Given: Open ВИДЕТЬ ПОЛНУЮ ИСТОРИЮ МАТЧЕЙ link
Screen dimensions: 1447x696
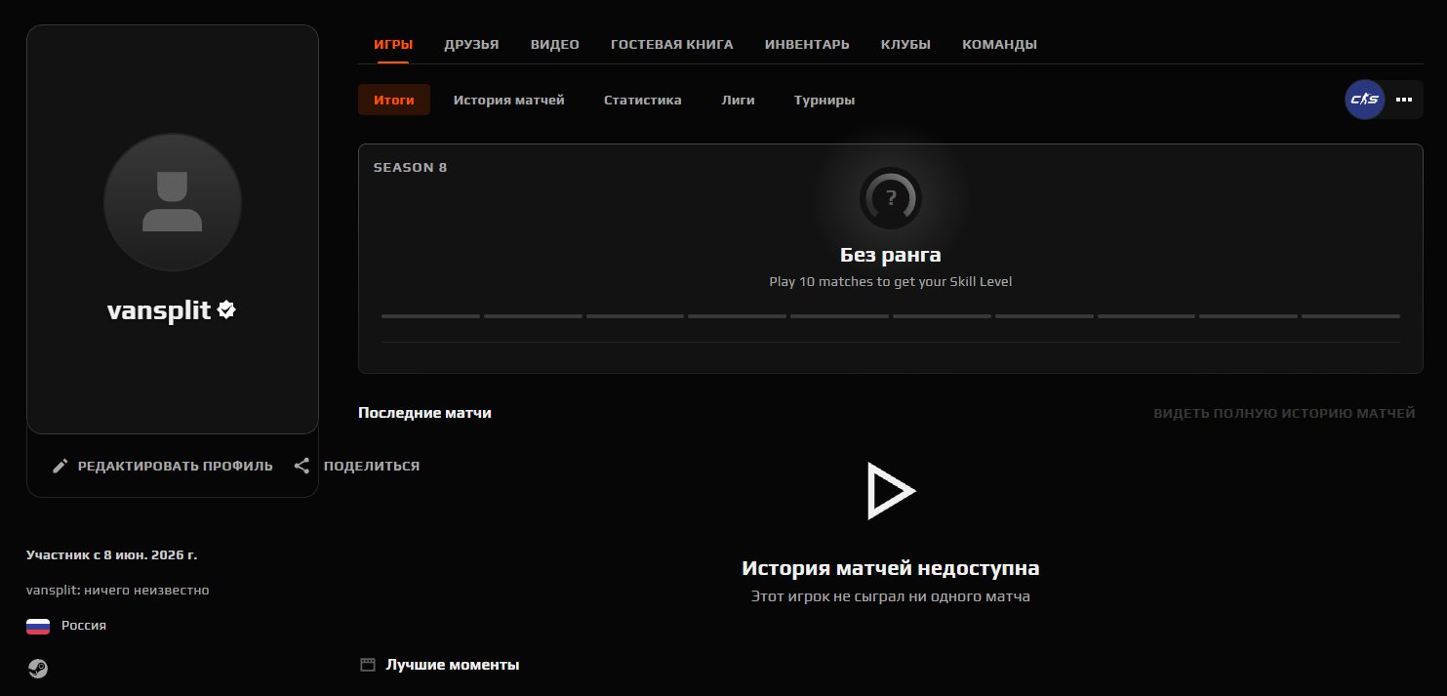Looking at the screenshot, I should 1284,413.
